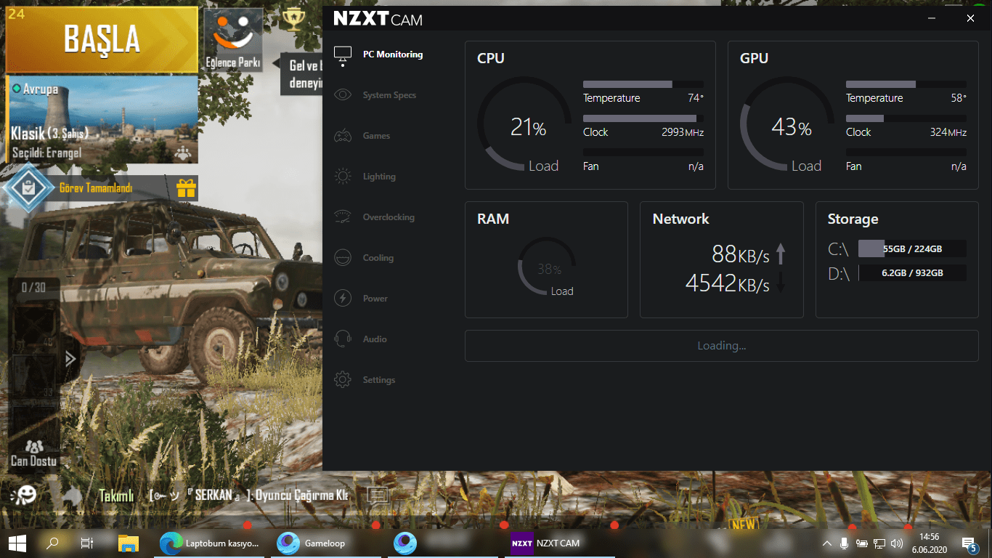Click the 0/30 counter in the game
Image resolution: width=992 pixels, height=558 pixels.
pos(33,288)
